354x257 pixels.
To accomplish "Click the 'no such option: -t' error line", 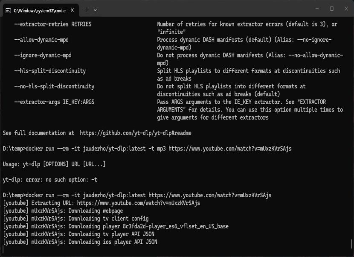I will click(50, 179).
